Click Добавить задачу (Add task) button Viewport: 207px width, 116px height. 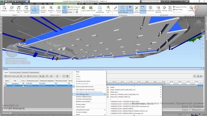pos(10,76)
